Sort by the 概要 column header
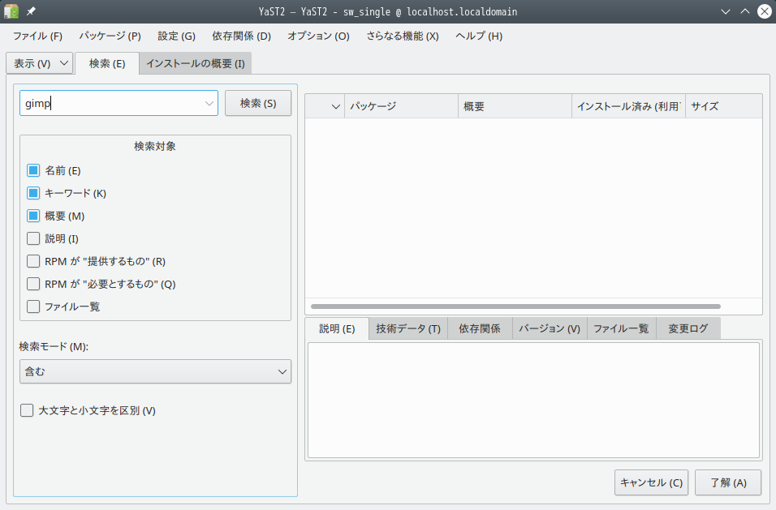Screen dimensions: 776x510 (x=515, y=106)
